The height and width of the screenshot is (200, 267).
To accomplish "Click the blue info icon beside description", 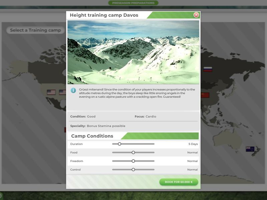I will (73, 90).
